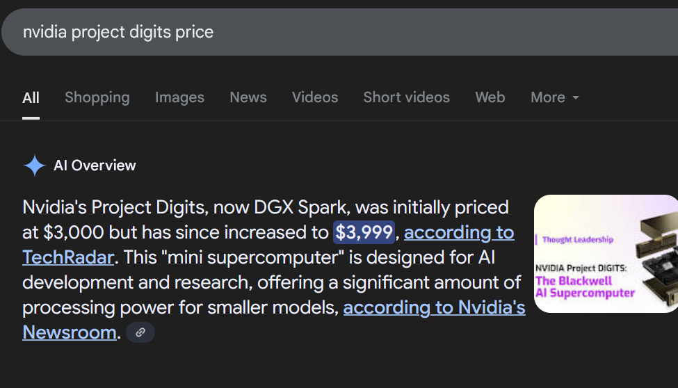Switch to the Web results tab
The image size is (678, 388).
(490, 97)
